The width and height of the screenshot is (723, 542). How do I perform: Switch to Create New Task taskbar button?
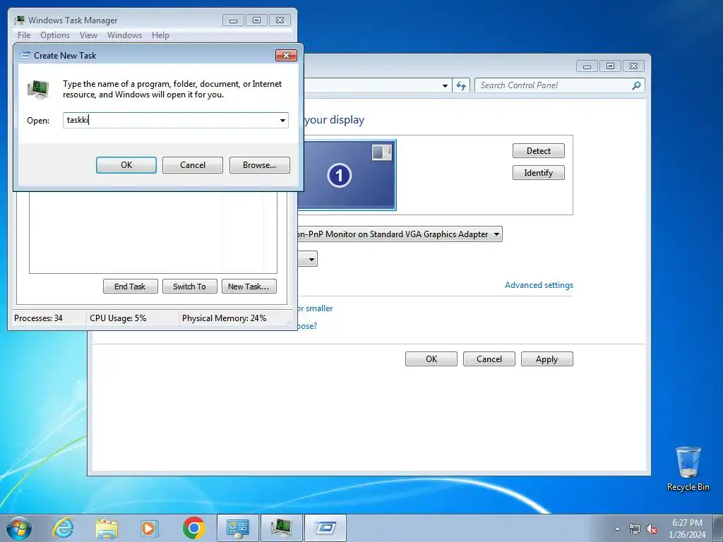[325, 528]
